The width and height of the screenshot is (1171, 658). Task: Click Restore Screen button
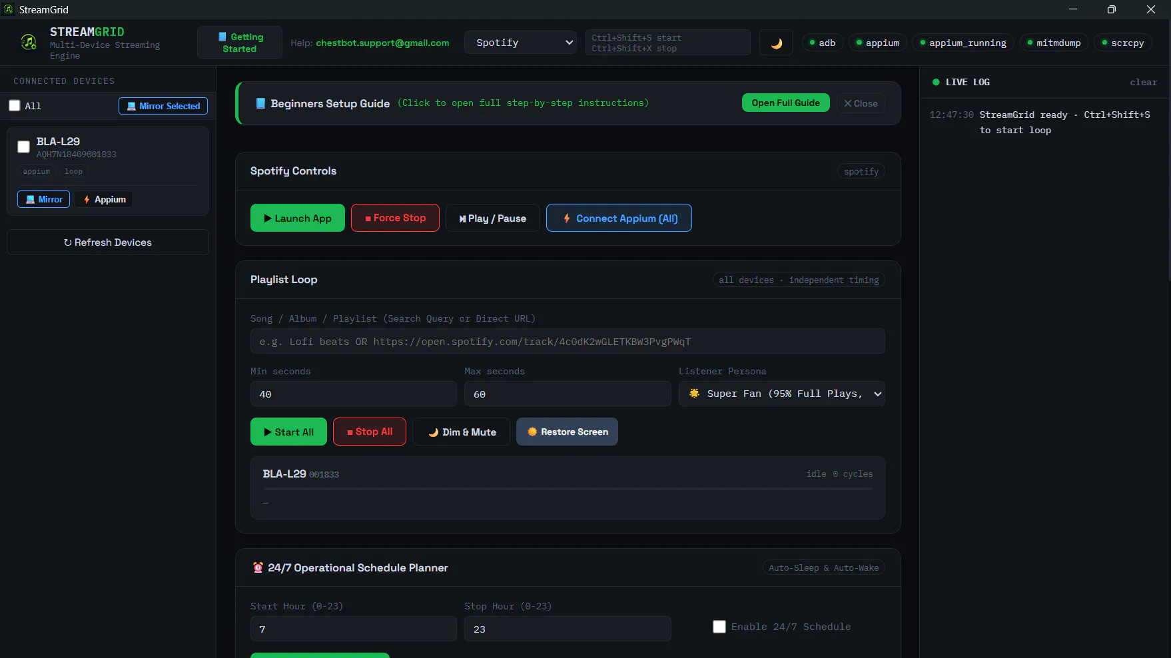click(x=567, y=432)
